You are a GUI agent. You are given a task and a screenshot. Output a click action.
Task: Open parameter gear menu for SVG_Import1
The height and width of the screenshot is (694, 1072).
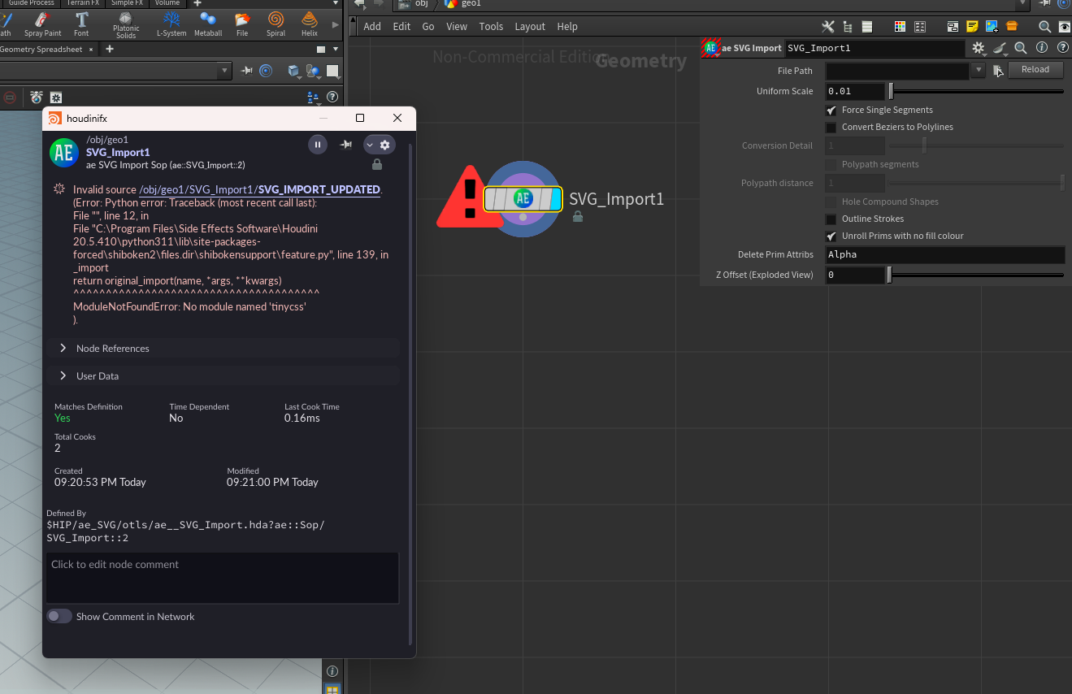pyautogui.click(x=979, y=48)
